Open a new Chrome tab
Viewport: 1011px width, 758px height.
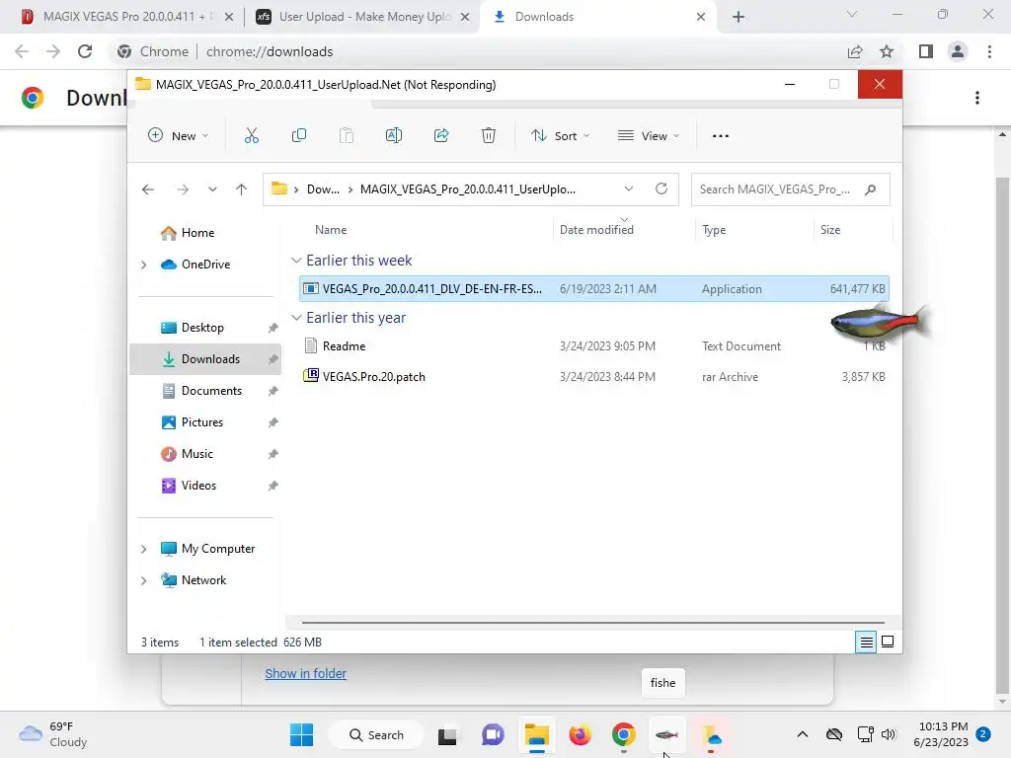click(x=739, y=17)
